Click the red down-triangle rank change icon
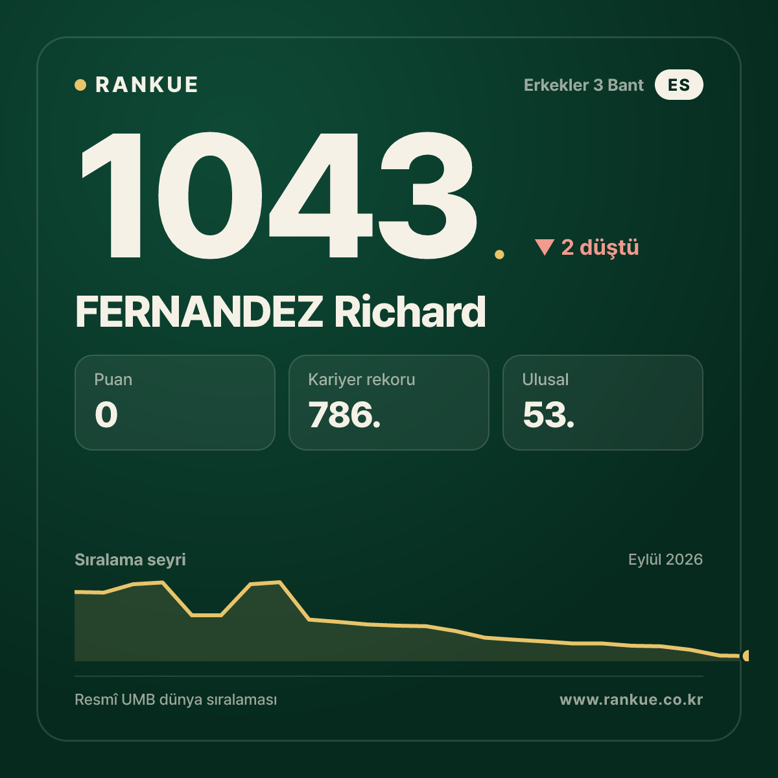Viewport: 778px width, 778px height. point(544,247)
